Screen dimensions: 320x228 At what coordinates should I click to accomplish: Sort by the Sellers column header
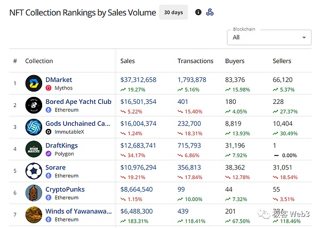pyautogui.click(x=282, y=61)
